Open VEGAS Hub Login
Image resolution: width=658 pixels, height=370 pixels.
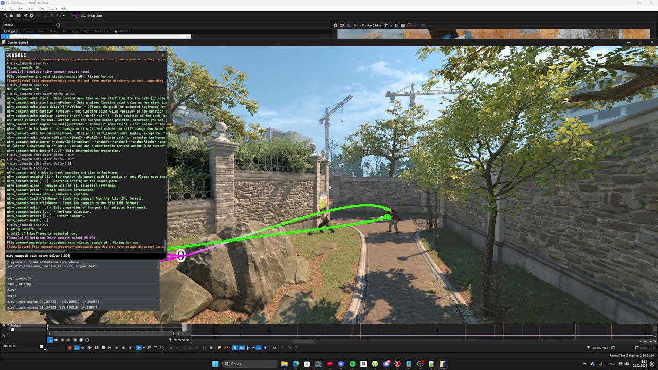(88, 16)
